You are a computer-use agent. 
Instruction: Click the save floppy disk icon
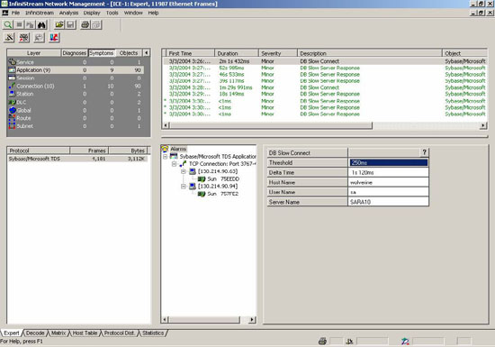[70, 24]
